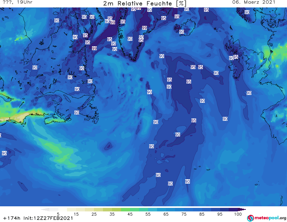Image resolution: width=287 pixels, height=222 pixels.
Task: Click the time label "???, 19Uhr"
Action: pyautogui.click(x=18, y=2)
